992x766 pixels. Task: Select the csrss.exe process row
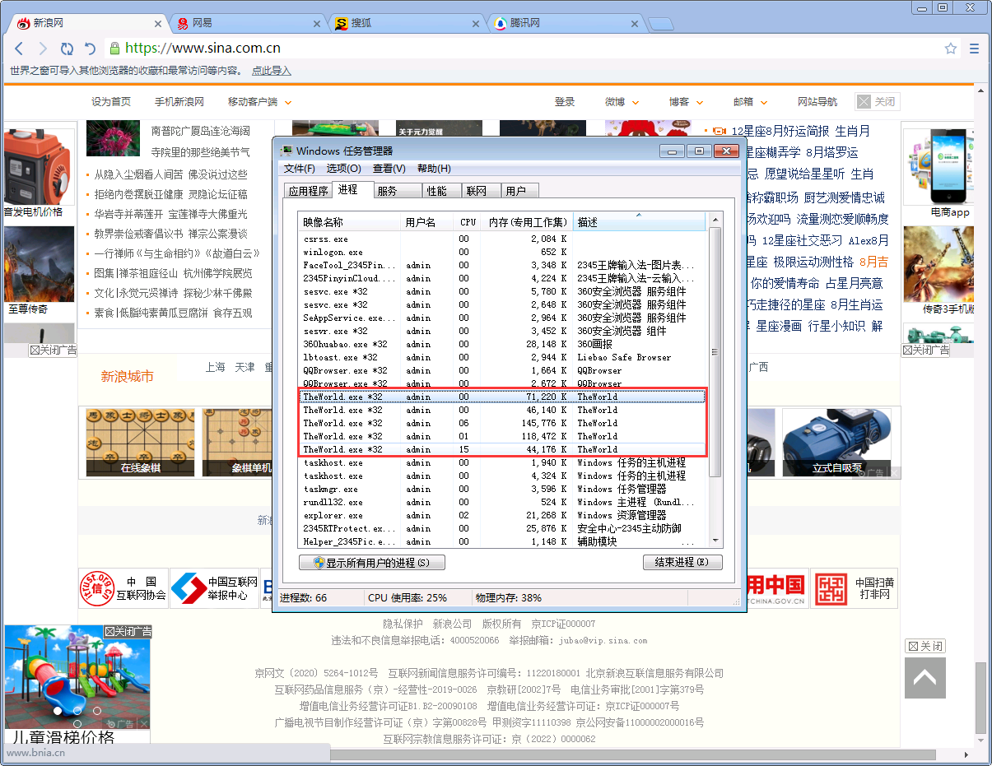point(502,239)
